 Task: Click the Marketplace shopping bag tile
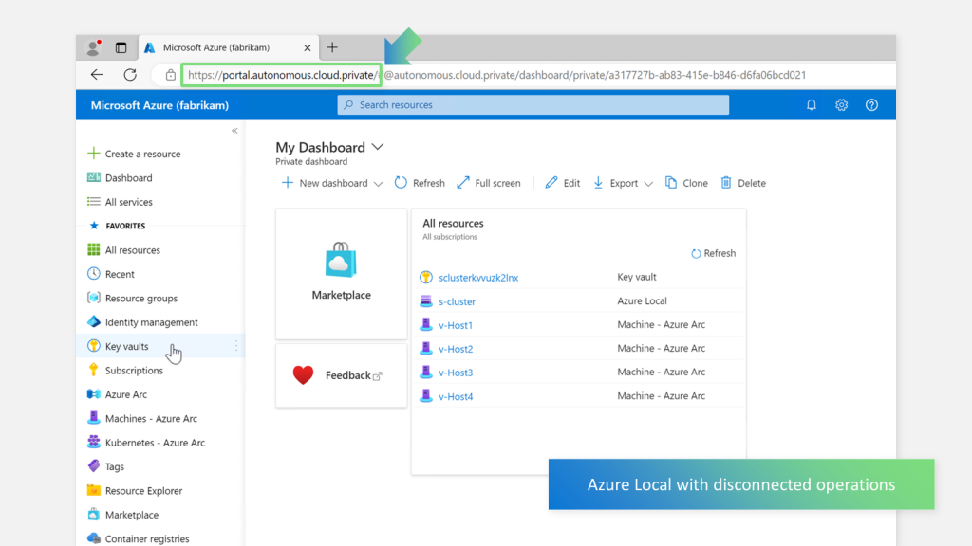[x=341, y=274]
